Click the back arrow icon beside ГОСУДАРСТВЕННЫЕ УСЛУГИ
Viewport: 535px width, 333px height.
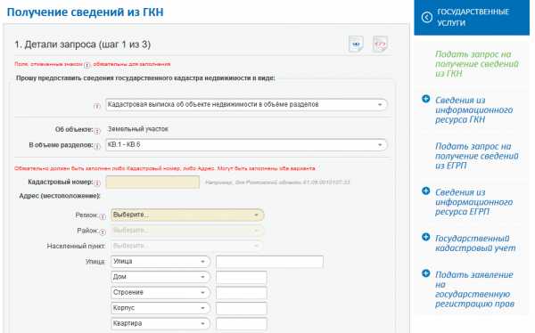427,17
